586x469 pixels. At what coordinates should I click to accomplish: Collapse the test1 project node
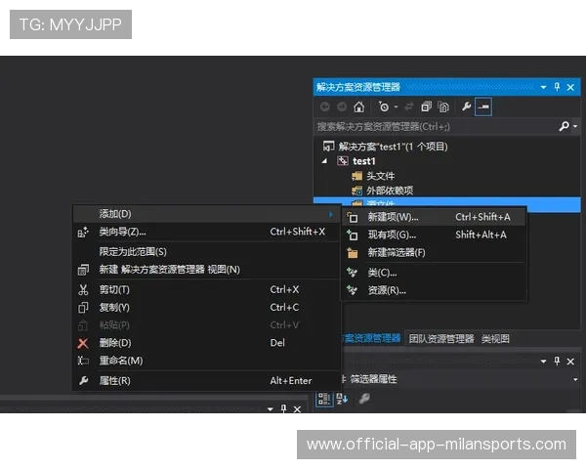[x=324, y=161]
